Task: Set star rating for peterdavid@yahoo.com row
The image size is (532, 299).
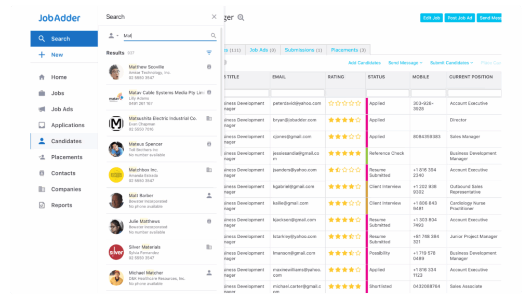Action: [344, 103]
